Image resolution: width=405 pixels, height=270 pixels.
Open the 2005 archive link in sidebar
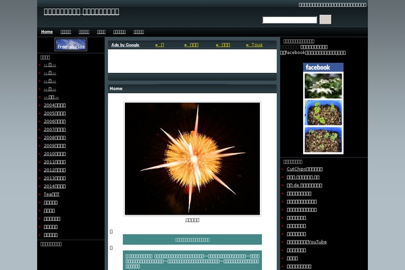tap(55, 113)
